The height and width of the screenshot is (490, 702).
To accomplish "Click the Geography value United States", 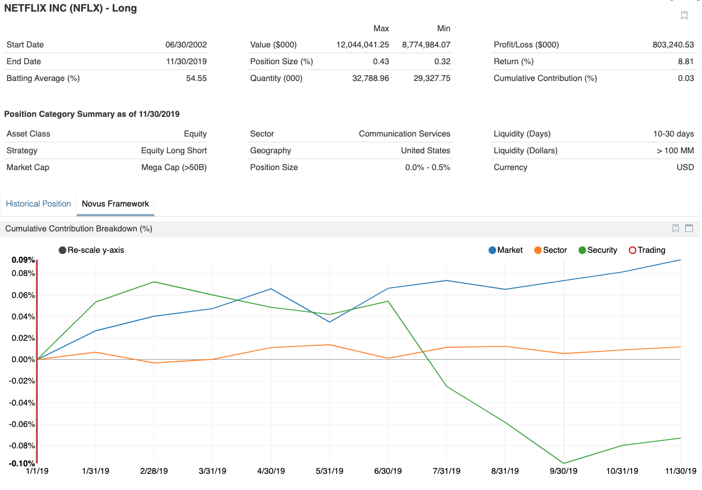I will 425,150.
